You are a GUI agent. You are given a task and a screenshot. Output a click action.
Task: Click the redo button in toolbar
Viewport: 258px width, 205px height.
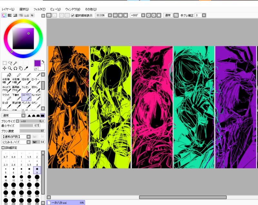point(55,15)
